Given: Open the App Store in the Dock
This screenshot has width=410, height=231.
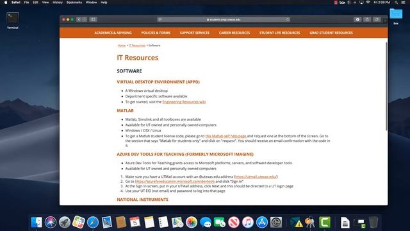Looking at the screenshot, I should click(262, 223).
